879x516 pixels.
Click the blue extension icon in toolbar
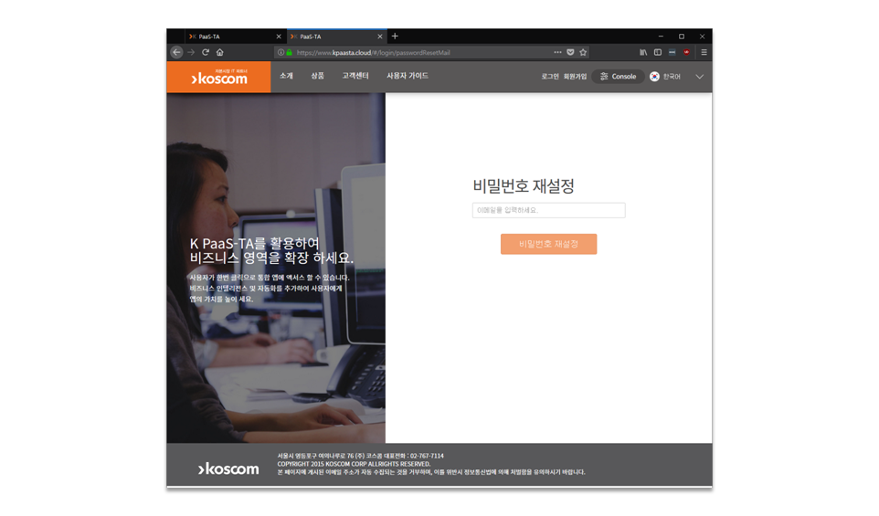[672, 52]
